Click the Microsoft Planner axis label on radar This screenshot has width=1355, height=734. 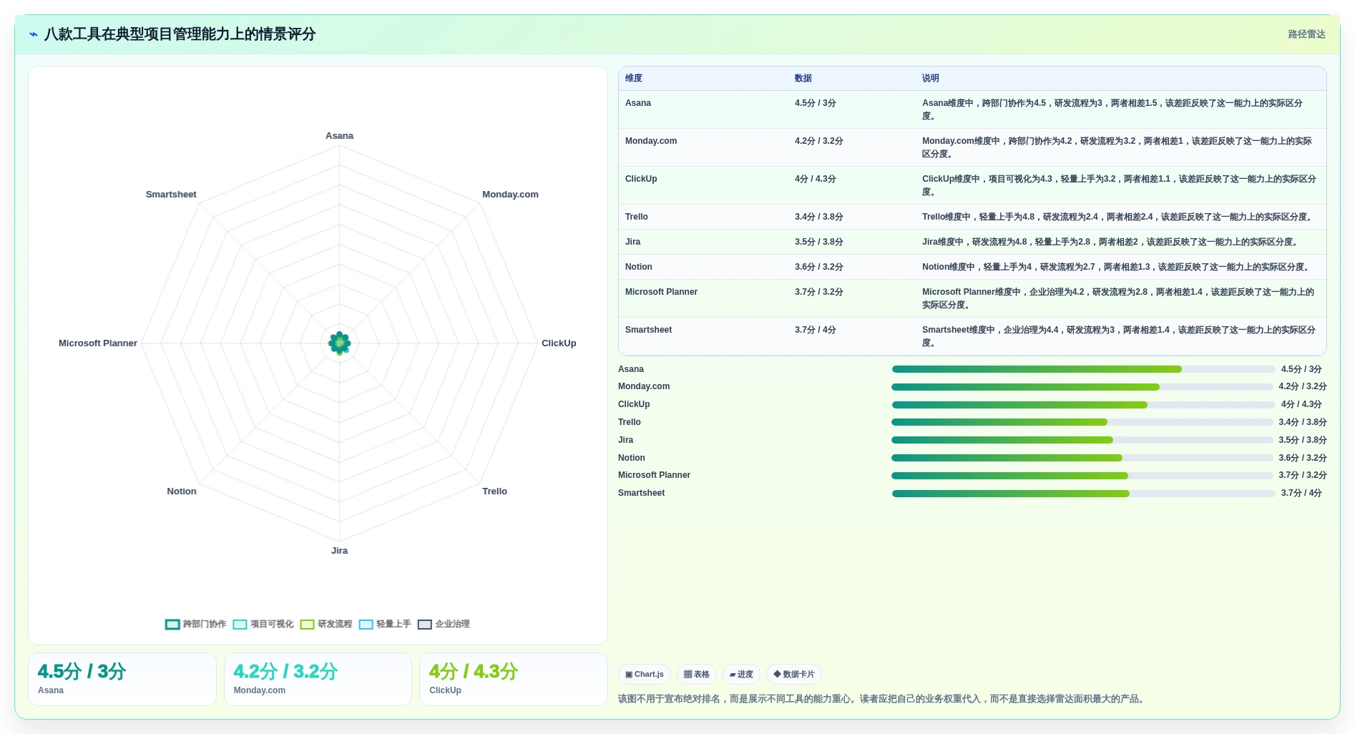98,343
